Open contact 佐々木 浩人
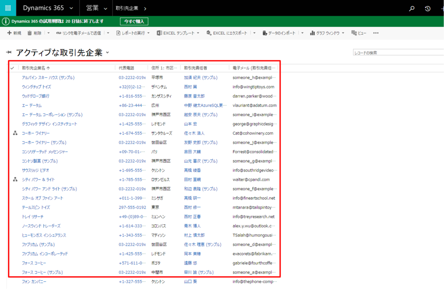This screenshot has height=289, width=444. [x=194, y=133]
